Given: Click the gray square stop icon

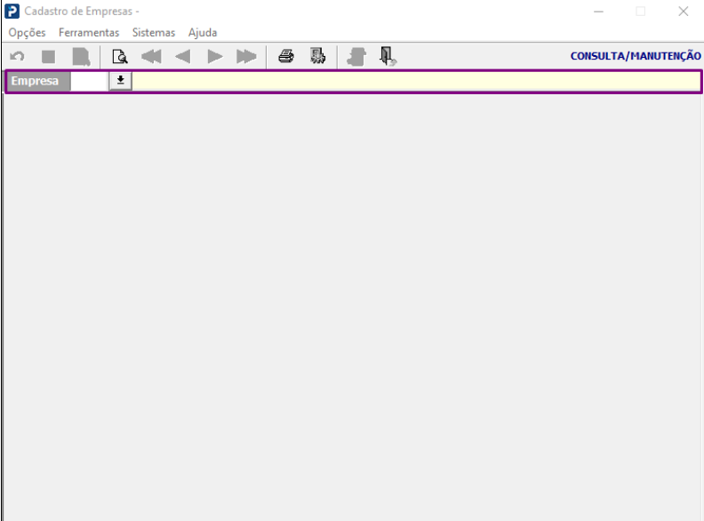Looking at the screenshot, I should point(49,57).
